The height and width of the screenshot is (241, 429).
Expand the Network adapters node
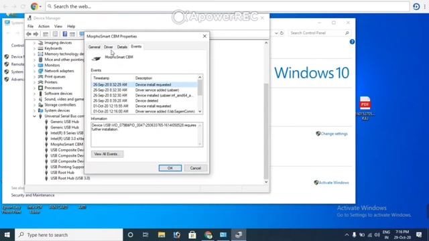[34, 71]
